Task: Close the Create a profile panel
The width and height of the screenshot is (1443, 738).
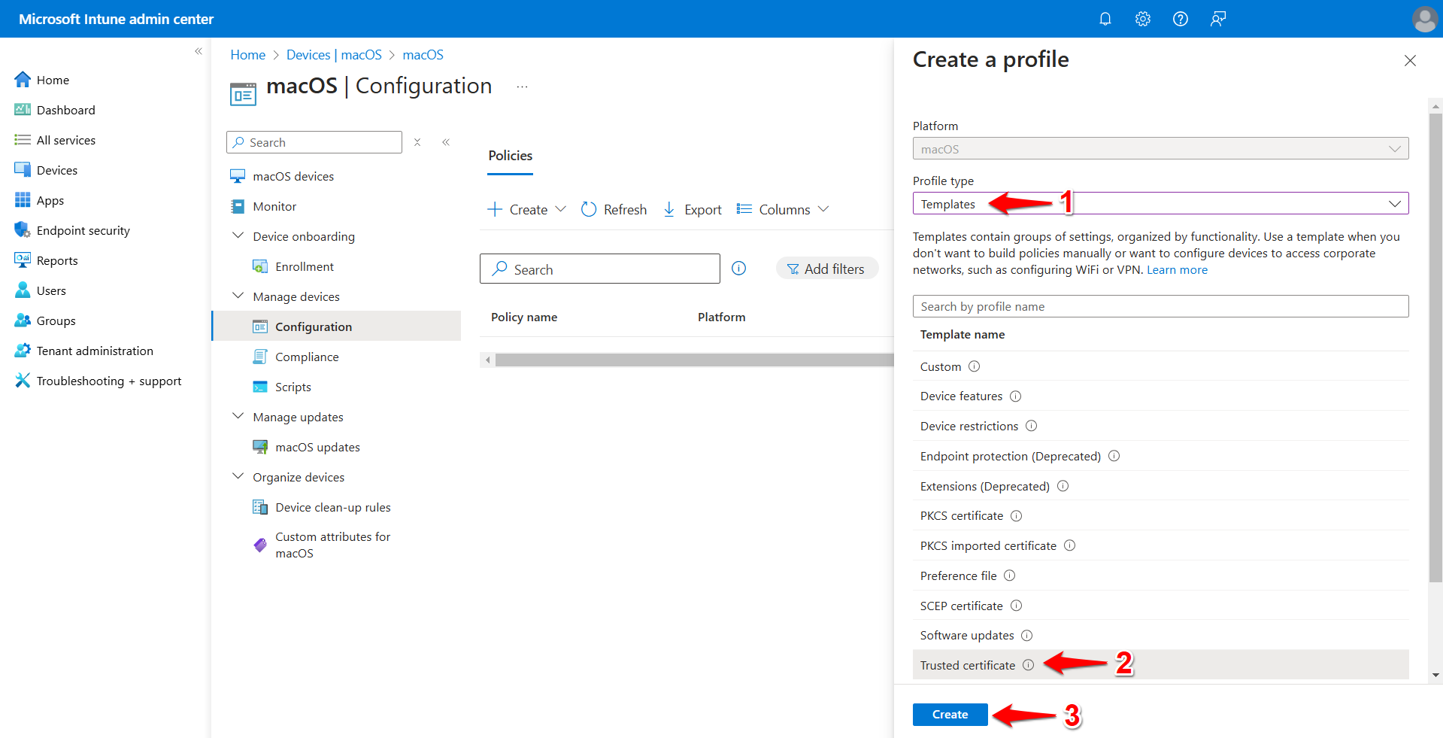Action: click(1410, 61)
